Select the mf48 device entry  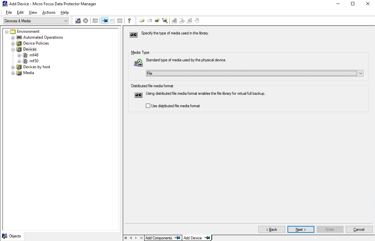pos(34,55)
